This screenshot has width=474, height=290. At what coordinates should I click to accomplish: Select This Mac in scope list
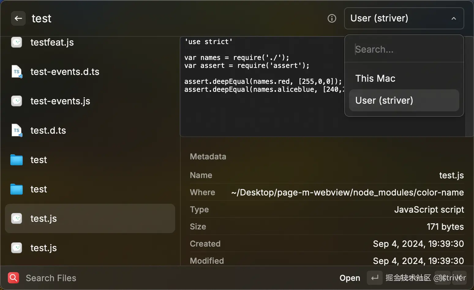(375, 78)
